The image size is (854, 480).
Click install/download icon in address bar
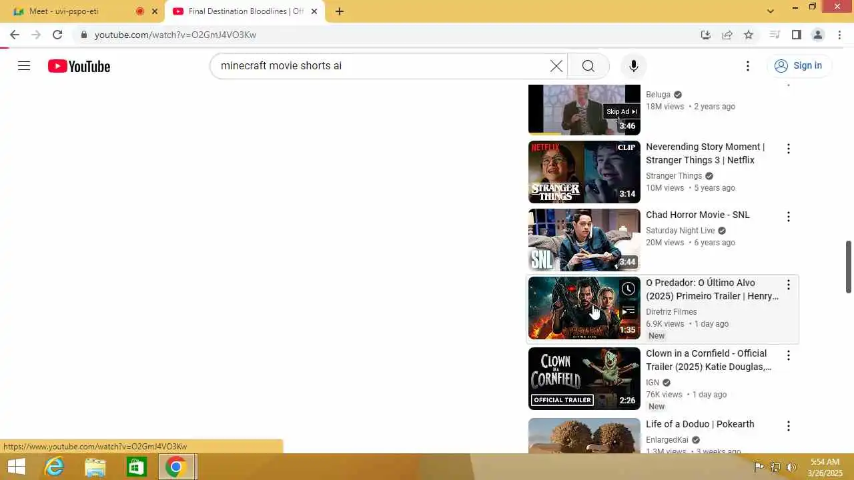[x=706, y=35]
